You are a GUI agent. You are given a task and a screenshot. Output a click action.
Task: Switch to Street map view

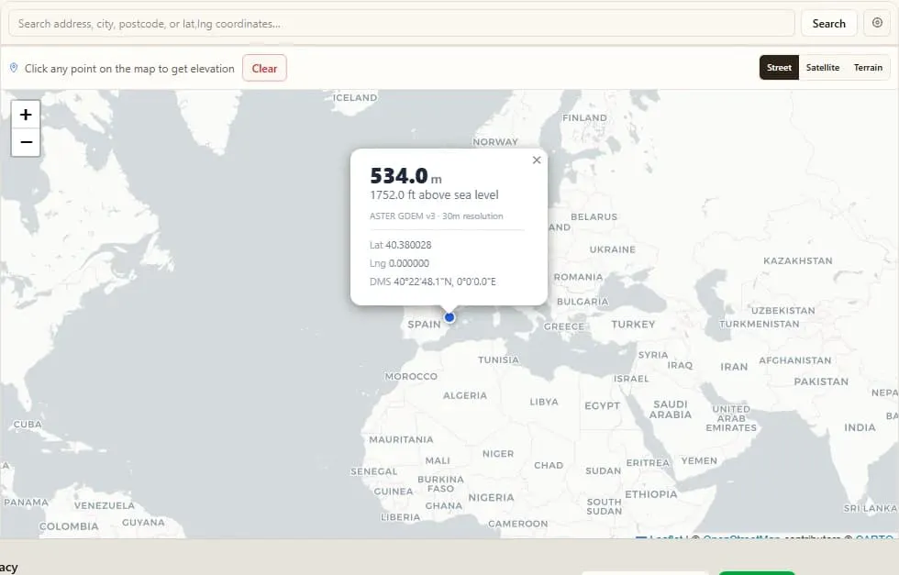pos(779,68)
